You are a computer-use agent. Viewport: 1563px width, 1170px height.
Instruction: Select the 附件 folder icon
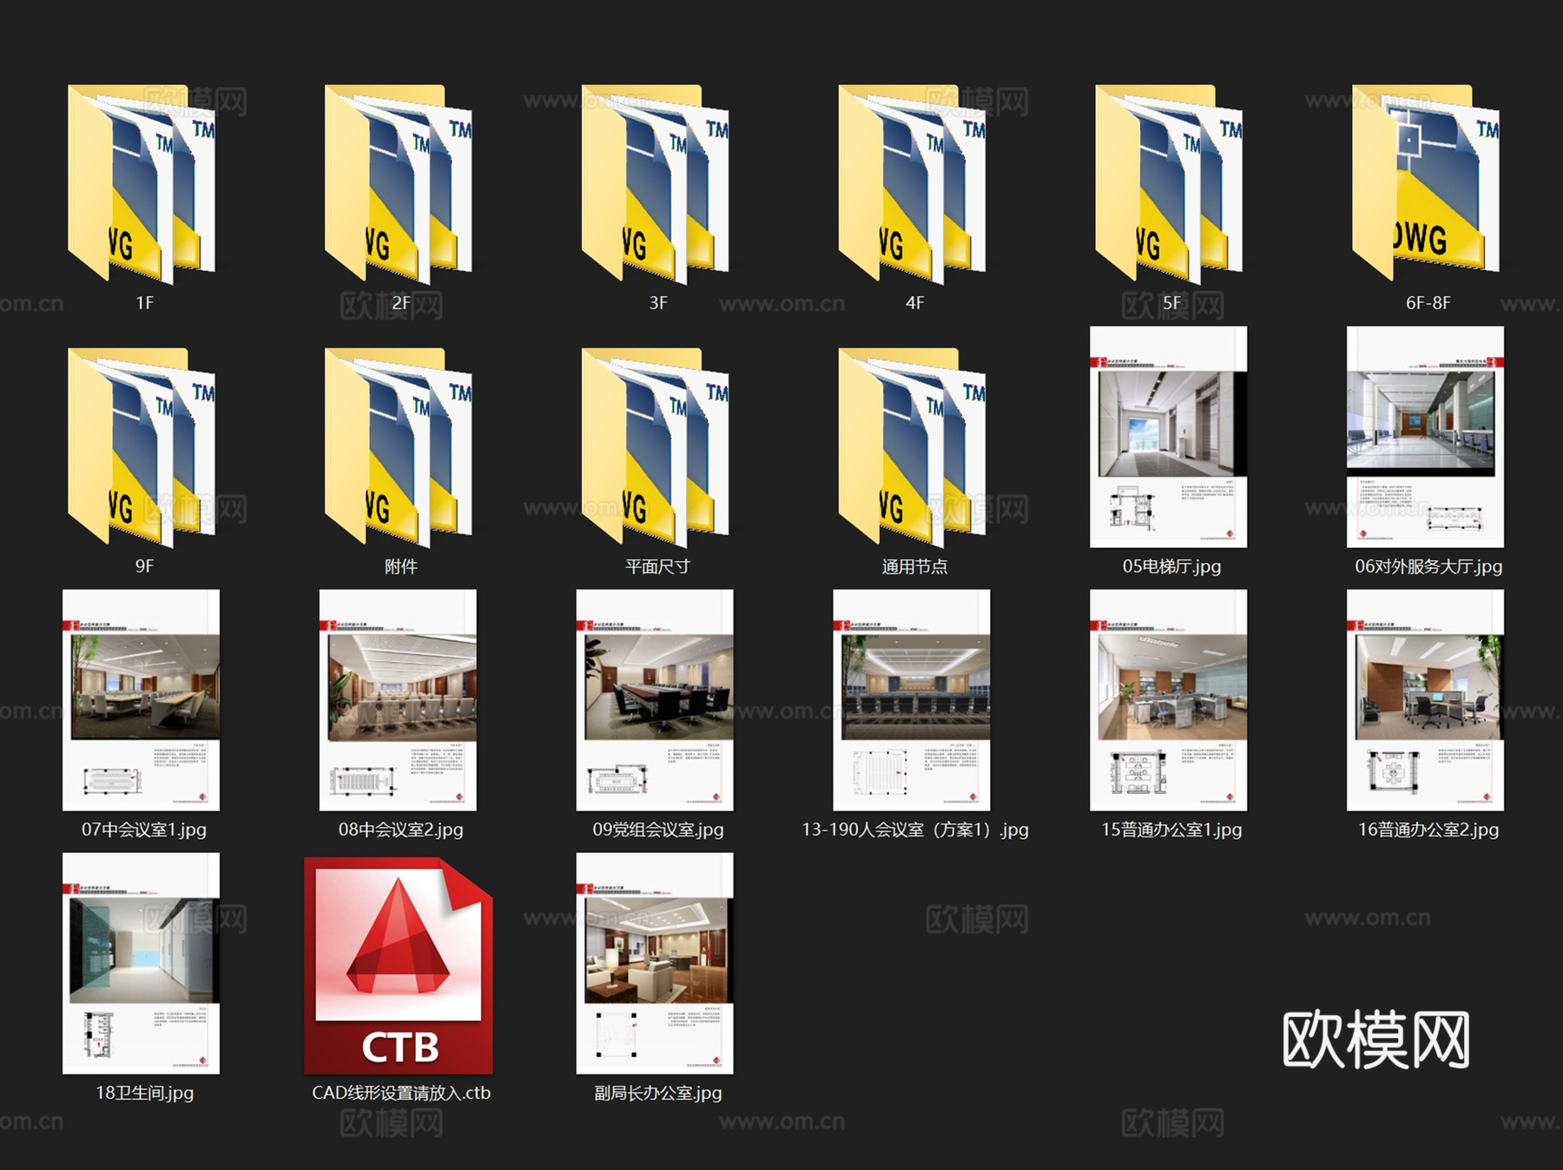[399, 447]
